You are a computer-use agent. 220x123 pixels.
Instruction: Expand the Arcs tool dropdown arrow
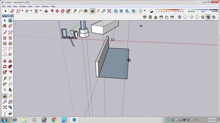(31, 11)
